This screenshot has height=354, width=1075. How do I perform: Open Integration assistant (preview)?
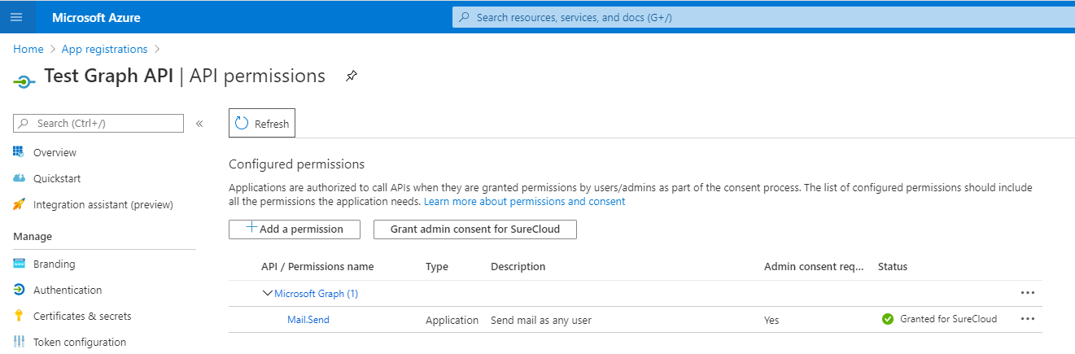(103, 204)
